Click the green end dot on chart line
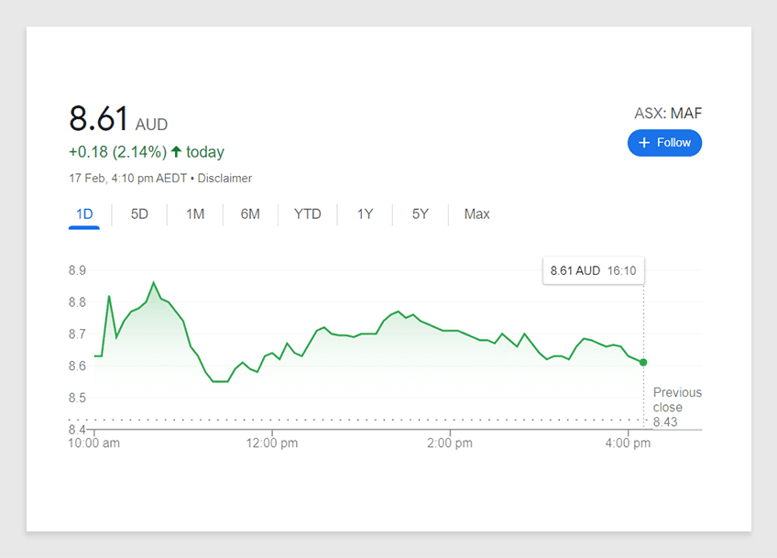Image resolution: width=777 pixels, height=558 pixels. click(x=643, y=362)
